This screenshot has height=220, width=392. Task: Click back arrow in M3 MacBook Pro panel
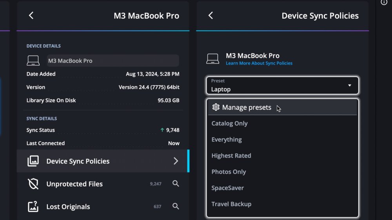click(x=31, y=16)
